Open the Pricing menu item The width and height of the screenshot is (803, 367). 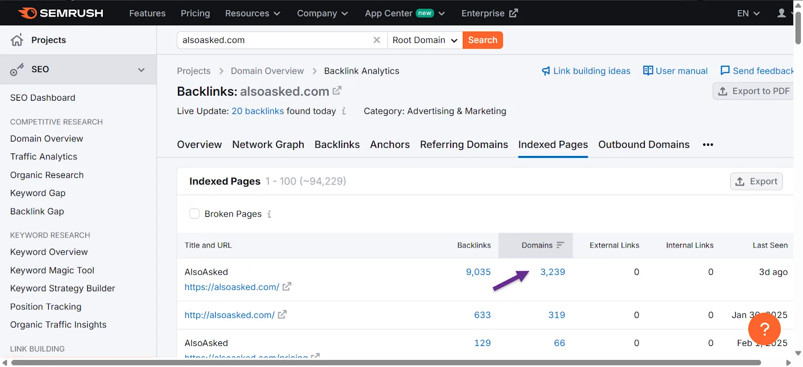[x=195, y=13]
